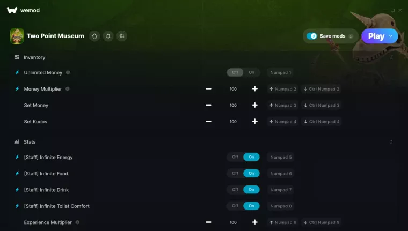Screen dimensions: 408x231
Task: Click info icon beside Money Multiplier
Action: point(68,89)
